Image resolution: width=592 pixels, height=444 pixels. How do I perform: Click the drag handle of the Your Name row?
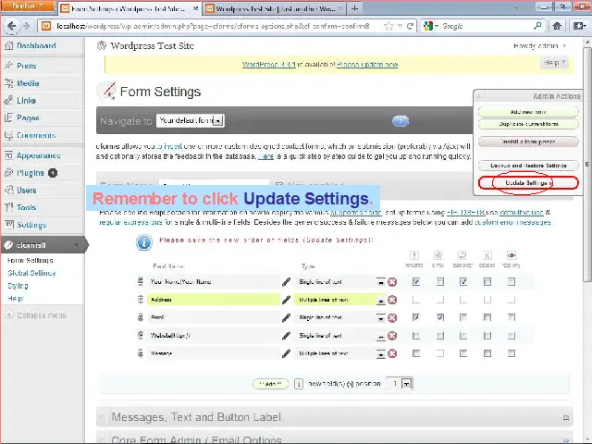[x=141, y=281]
